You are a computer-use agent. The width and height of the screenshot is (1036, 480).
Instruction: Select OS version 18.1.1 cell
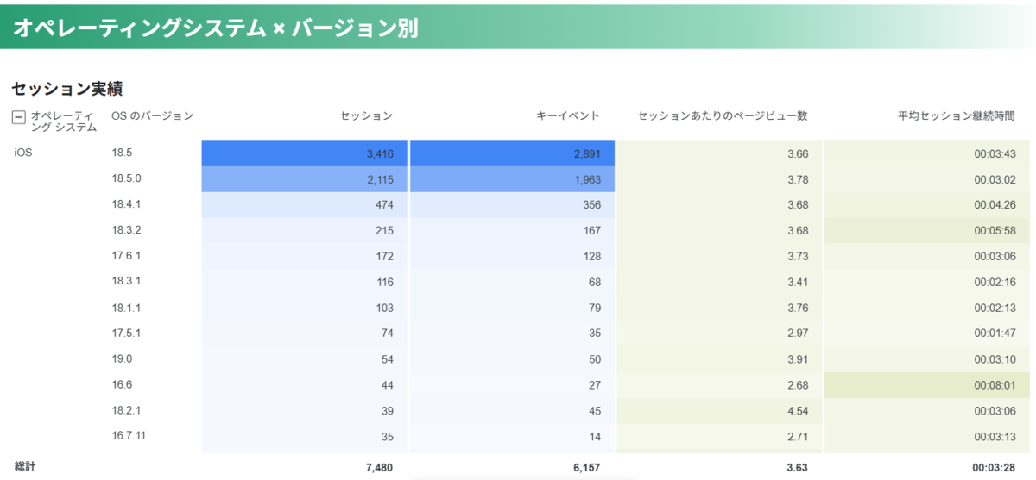pyautogui.click(x=126, y=307)
